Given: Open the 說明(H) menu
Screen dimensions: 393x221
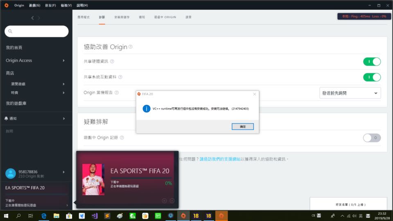Looking at the screenshot, I should click(x=82, y=5).
